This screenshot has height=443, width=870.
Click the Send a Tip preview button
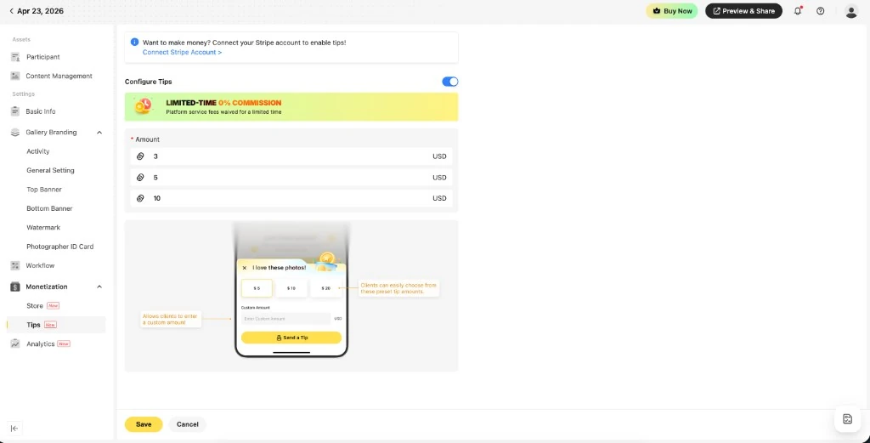pos(291,338)
